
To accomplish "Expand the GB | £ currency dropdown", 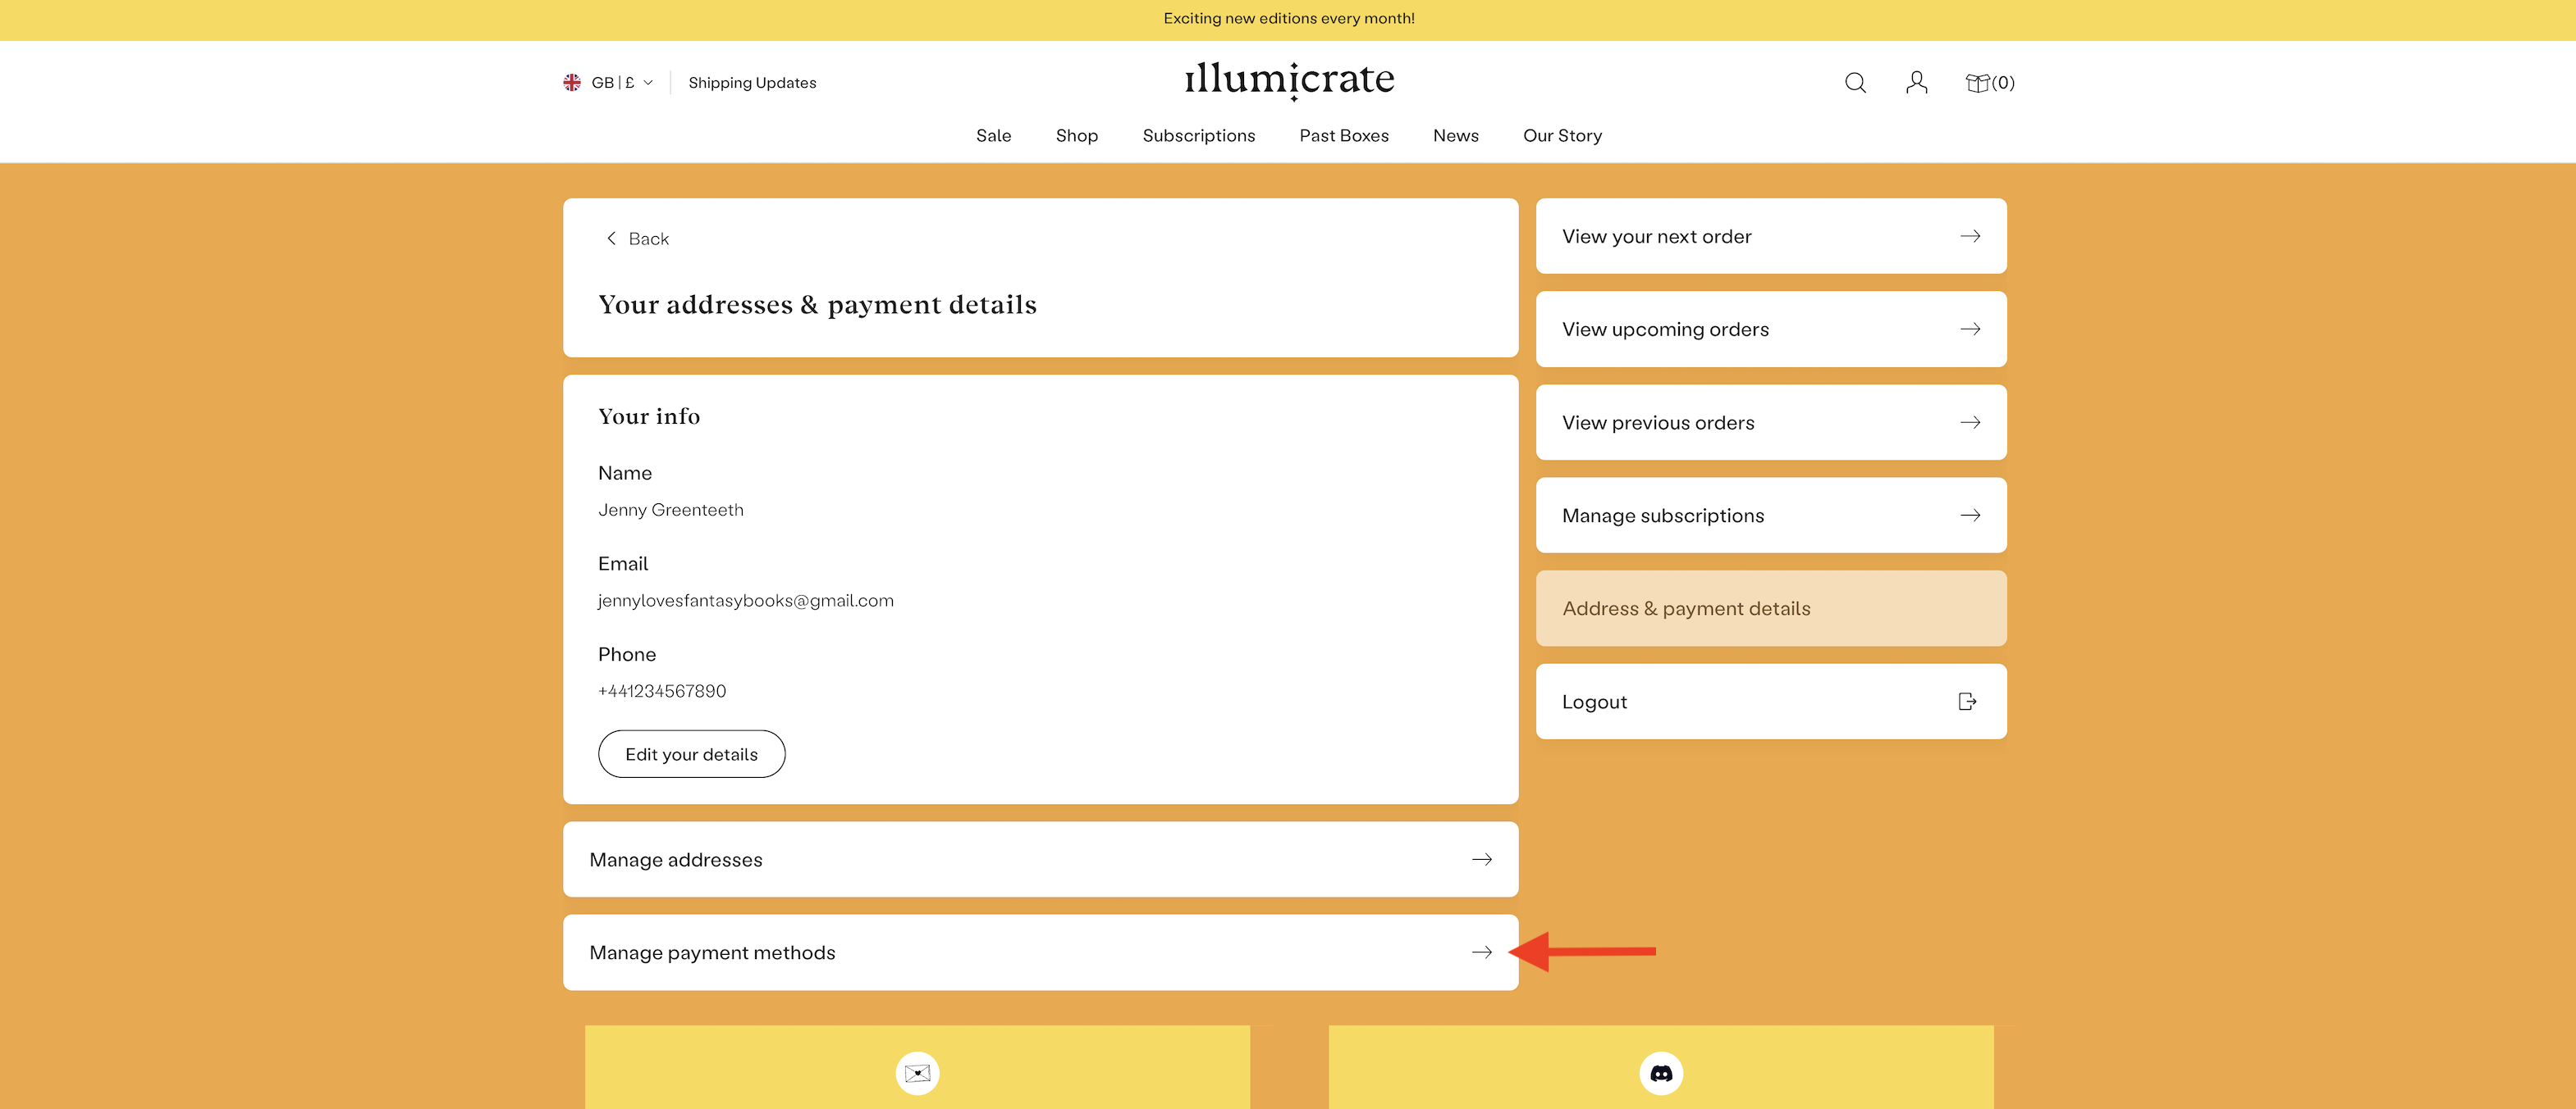I will (x=620, y=83).
